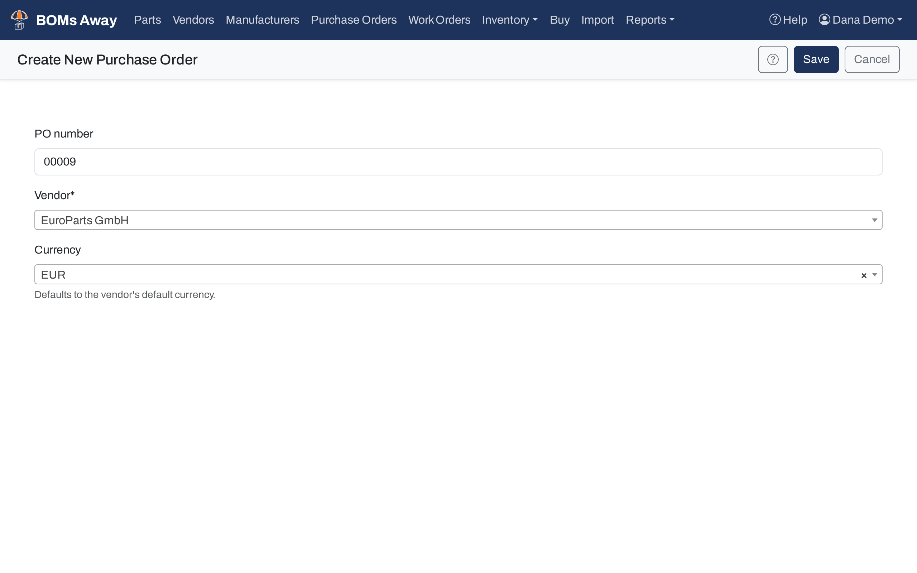Cancel creating the purchase order
Image resolution: width=917 pixels, height=573 pixels.
(872, 59)
